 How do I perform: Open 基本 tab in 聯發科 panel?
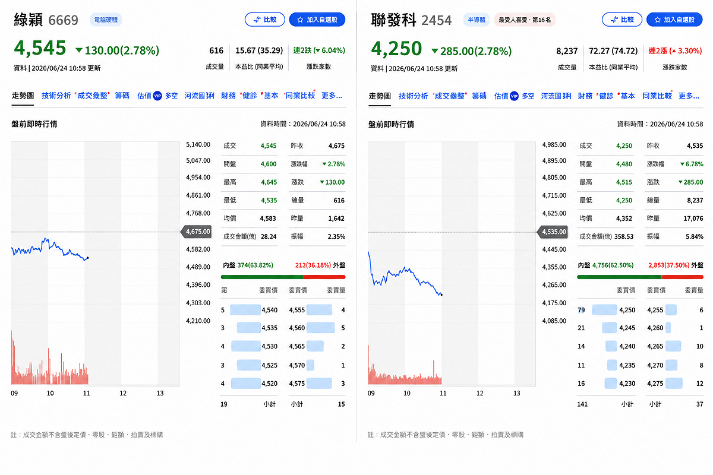[627, 96]
